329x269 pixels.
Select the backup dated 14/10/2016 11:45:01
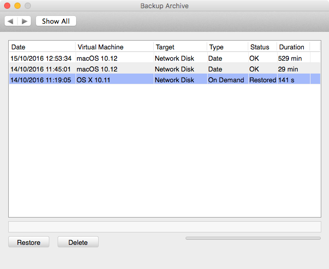point(164,69)
